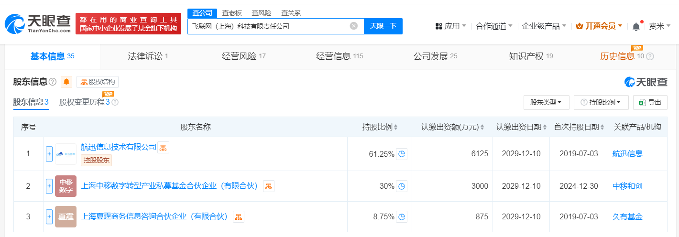Image resolution: width=679 pixels, height=237 pixels.
Task: Click the orange bell alert icon beside 股东信息
Action: click(x=66, y=82)
